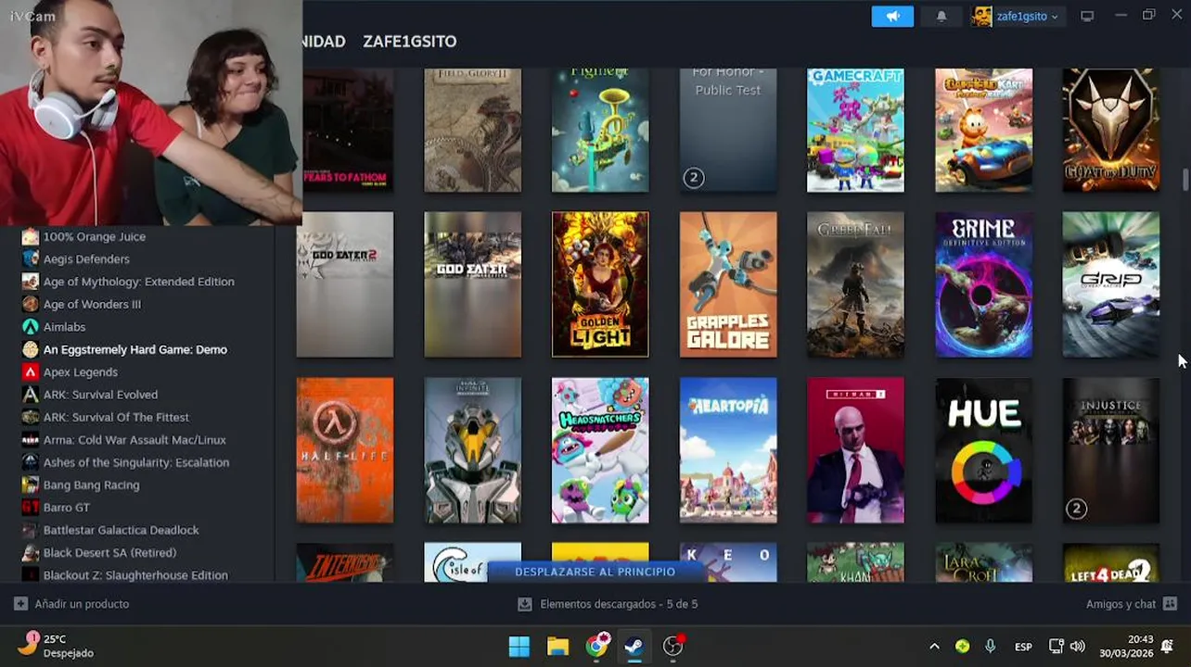Click Ashes of the Singularity: Escalation icon
This screenshot has height=667, width=1191.
click(x=31, y=462)
